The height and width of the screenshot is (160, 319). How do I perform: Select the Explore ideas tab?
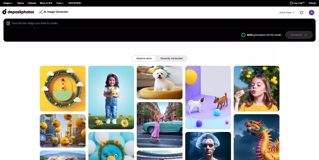(x=144, y=58)
